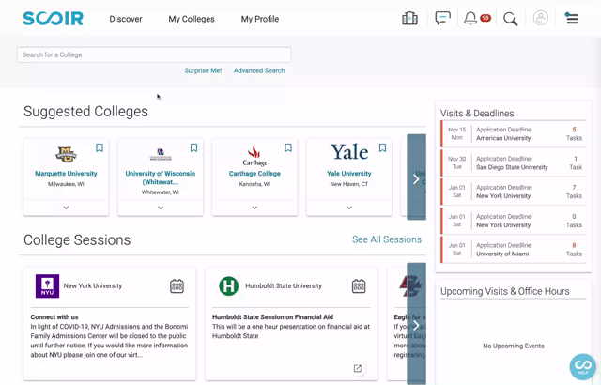Screen dimensions: 601x385
Task: Bookmark Carthage College
Action: [288, 147]
